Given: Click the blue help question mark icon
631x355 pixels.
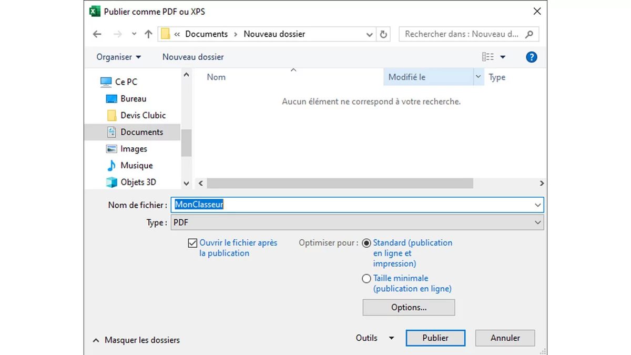Looking at the screenshot, I should click(x=531, y=57).
